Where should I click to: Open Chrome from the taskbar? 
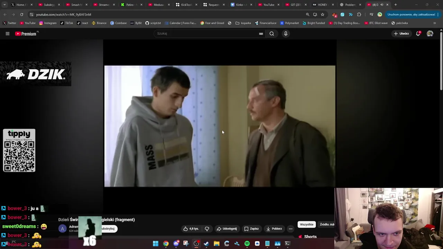click(x=166, y=244)
